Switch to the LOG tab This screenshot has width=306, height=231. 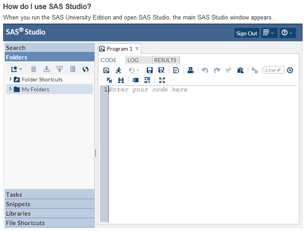tap(139, 60)
